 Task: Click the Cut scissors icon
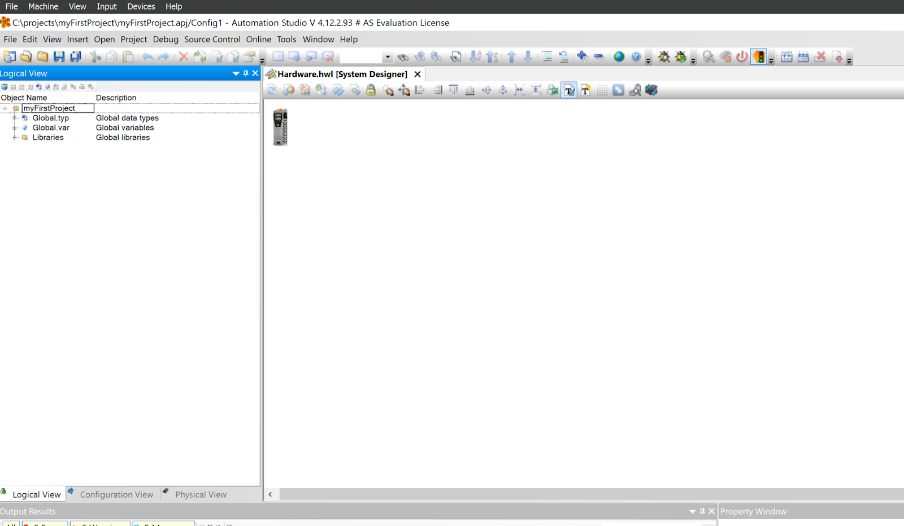coord(96,56)
